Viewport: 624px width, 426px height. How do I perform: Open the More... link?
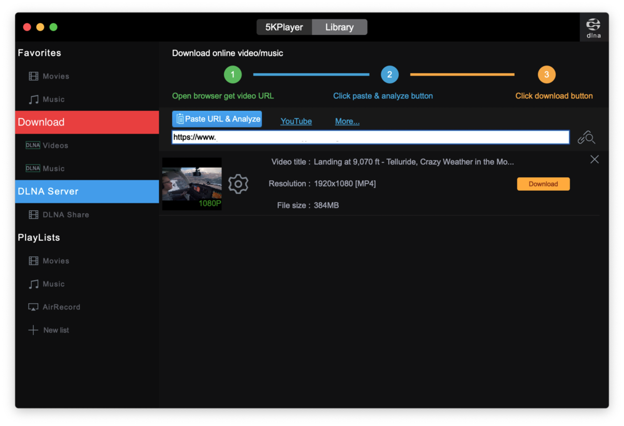click(347, 121)
